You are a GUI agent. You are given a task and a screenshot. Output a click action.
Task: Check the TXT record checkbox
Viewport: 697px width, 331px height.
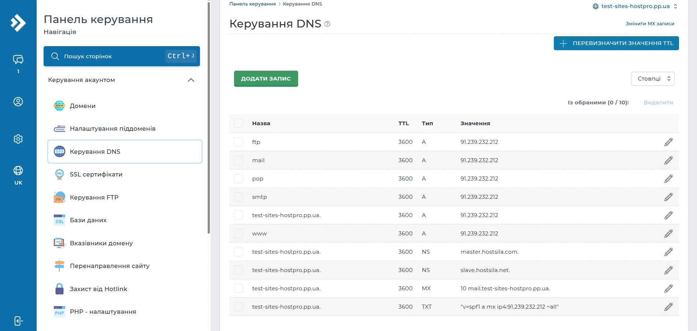click(x=239, y=307)
